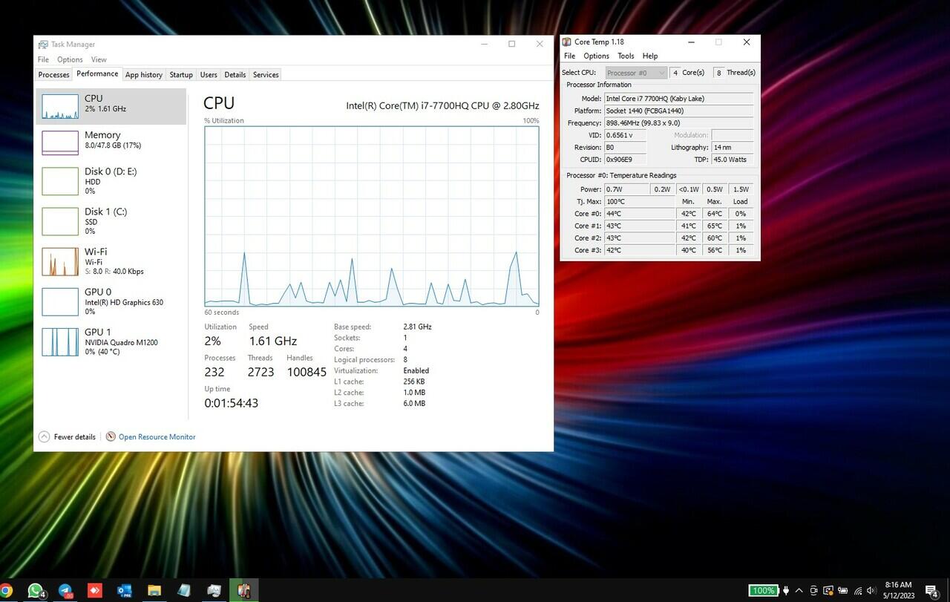Click the CPU utilization graph
The height and width of the screenshot is (602, 950).
click(372, 216)
